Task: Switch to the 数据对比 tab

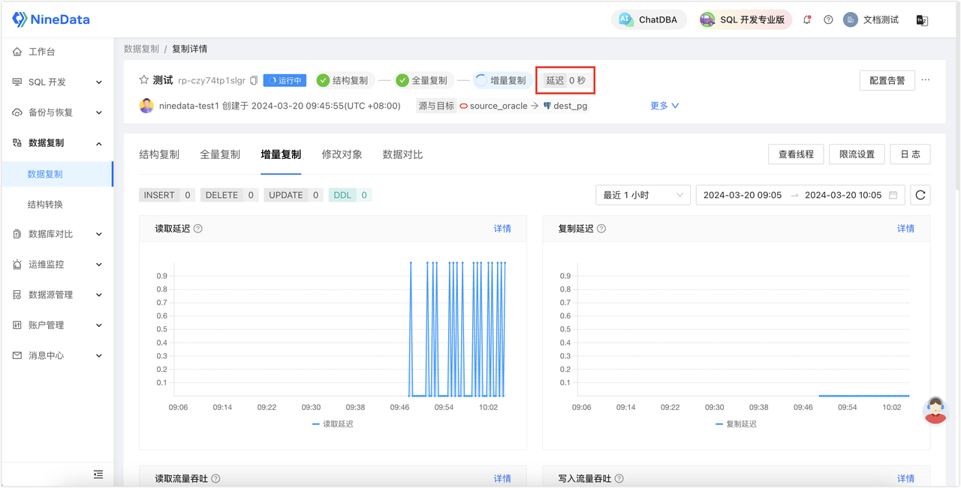Action: pyautogui.click(x=402, y=154)
